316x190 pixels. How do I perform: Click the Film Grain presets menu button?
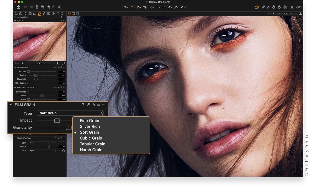[98, 105]
